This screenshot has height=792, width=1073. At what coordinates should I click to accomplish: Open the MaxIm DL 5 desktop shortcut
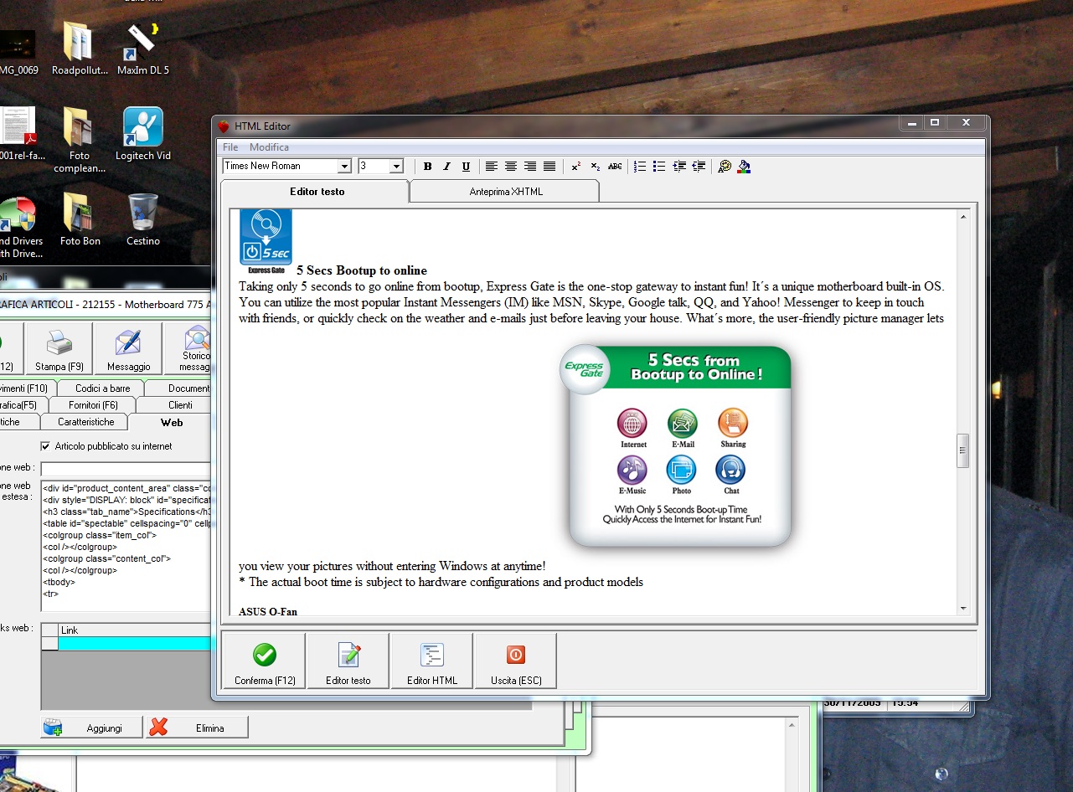pyautogui.click(x=143, y=49)
